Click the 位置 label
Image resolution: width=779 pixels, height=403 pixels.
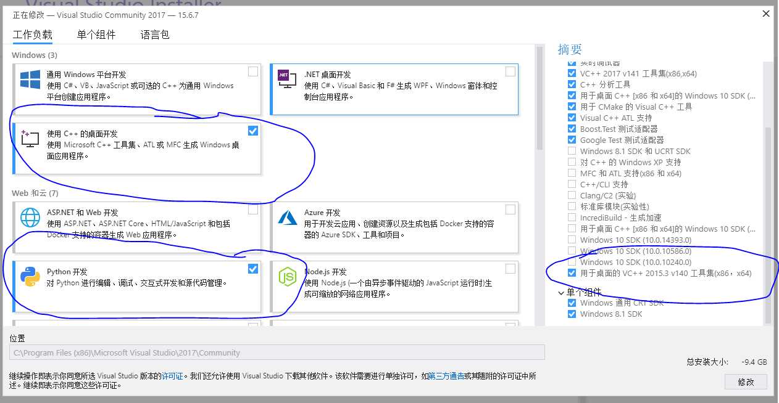17,338
